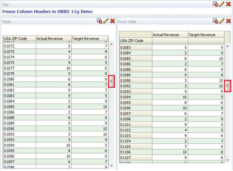Remove the Table view with red X
Screen dimensions: 233x171
click(x=113, y=21)
